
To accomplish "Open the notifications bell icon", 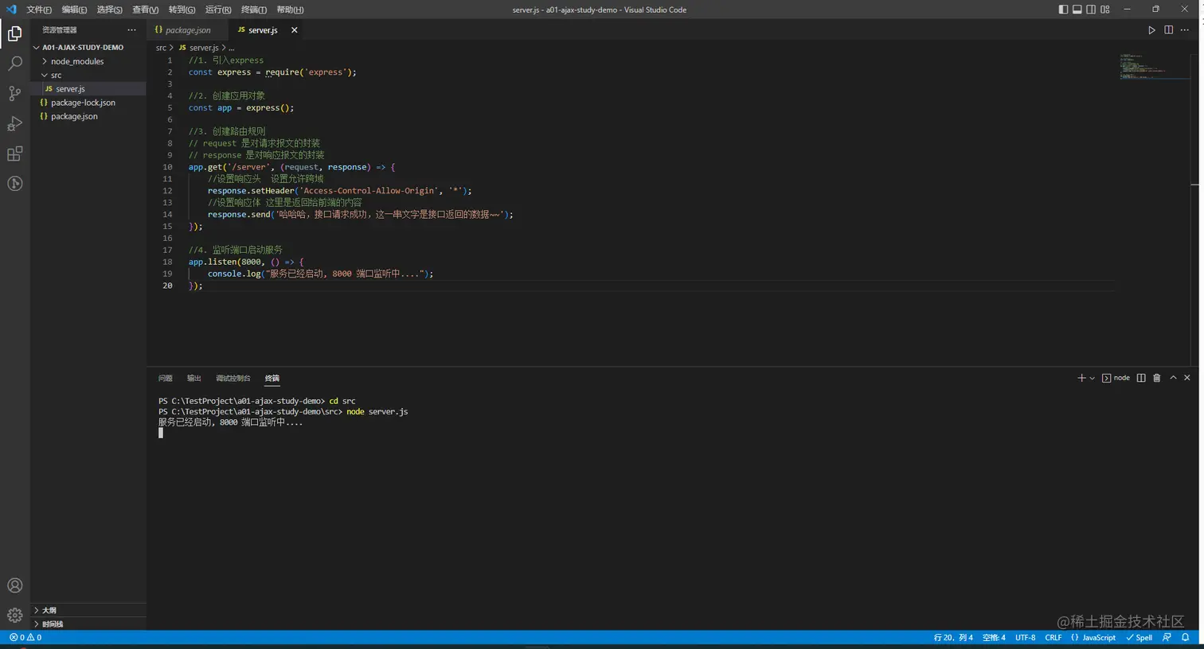I will pyautogui.click(x=1185, y=638).
